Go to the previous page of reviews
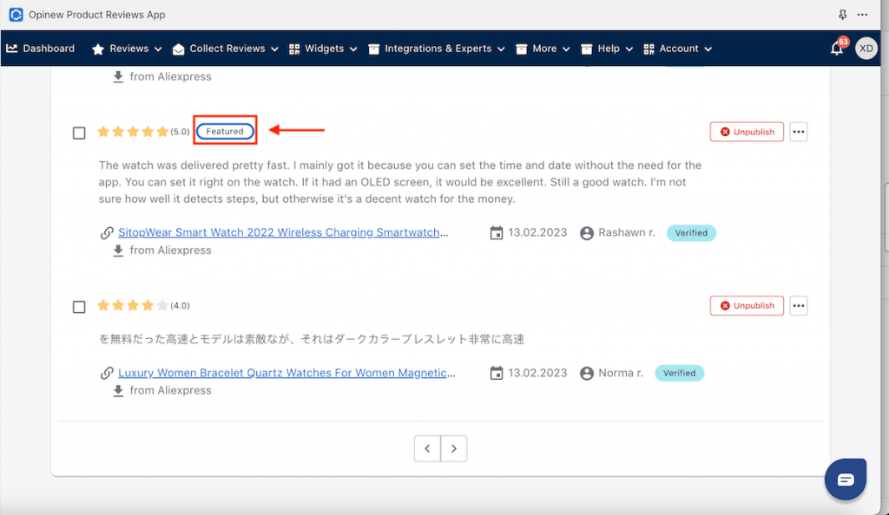 pyautogui.click(x=427, y=448)
